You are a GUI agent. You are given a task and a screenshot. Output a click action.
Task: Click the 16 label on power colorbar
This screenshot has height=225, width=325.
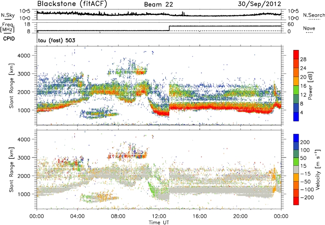click(x=303, y=86)
